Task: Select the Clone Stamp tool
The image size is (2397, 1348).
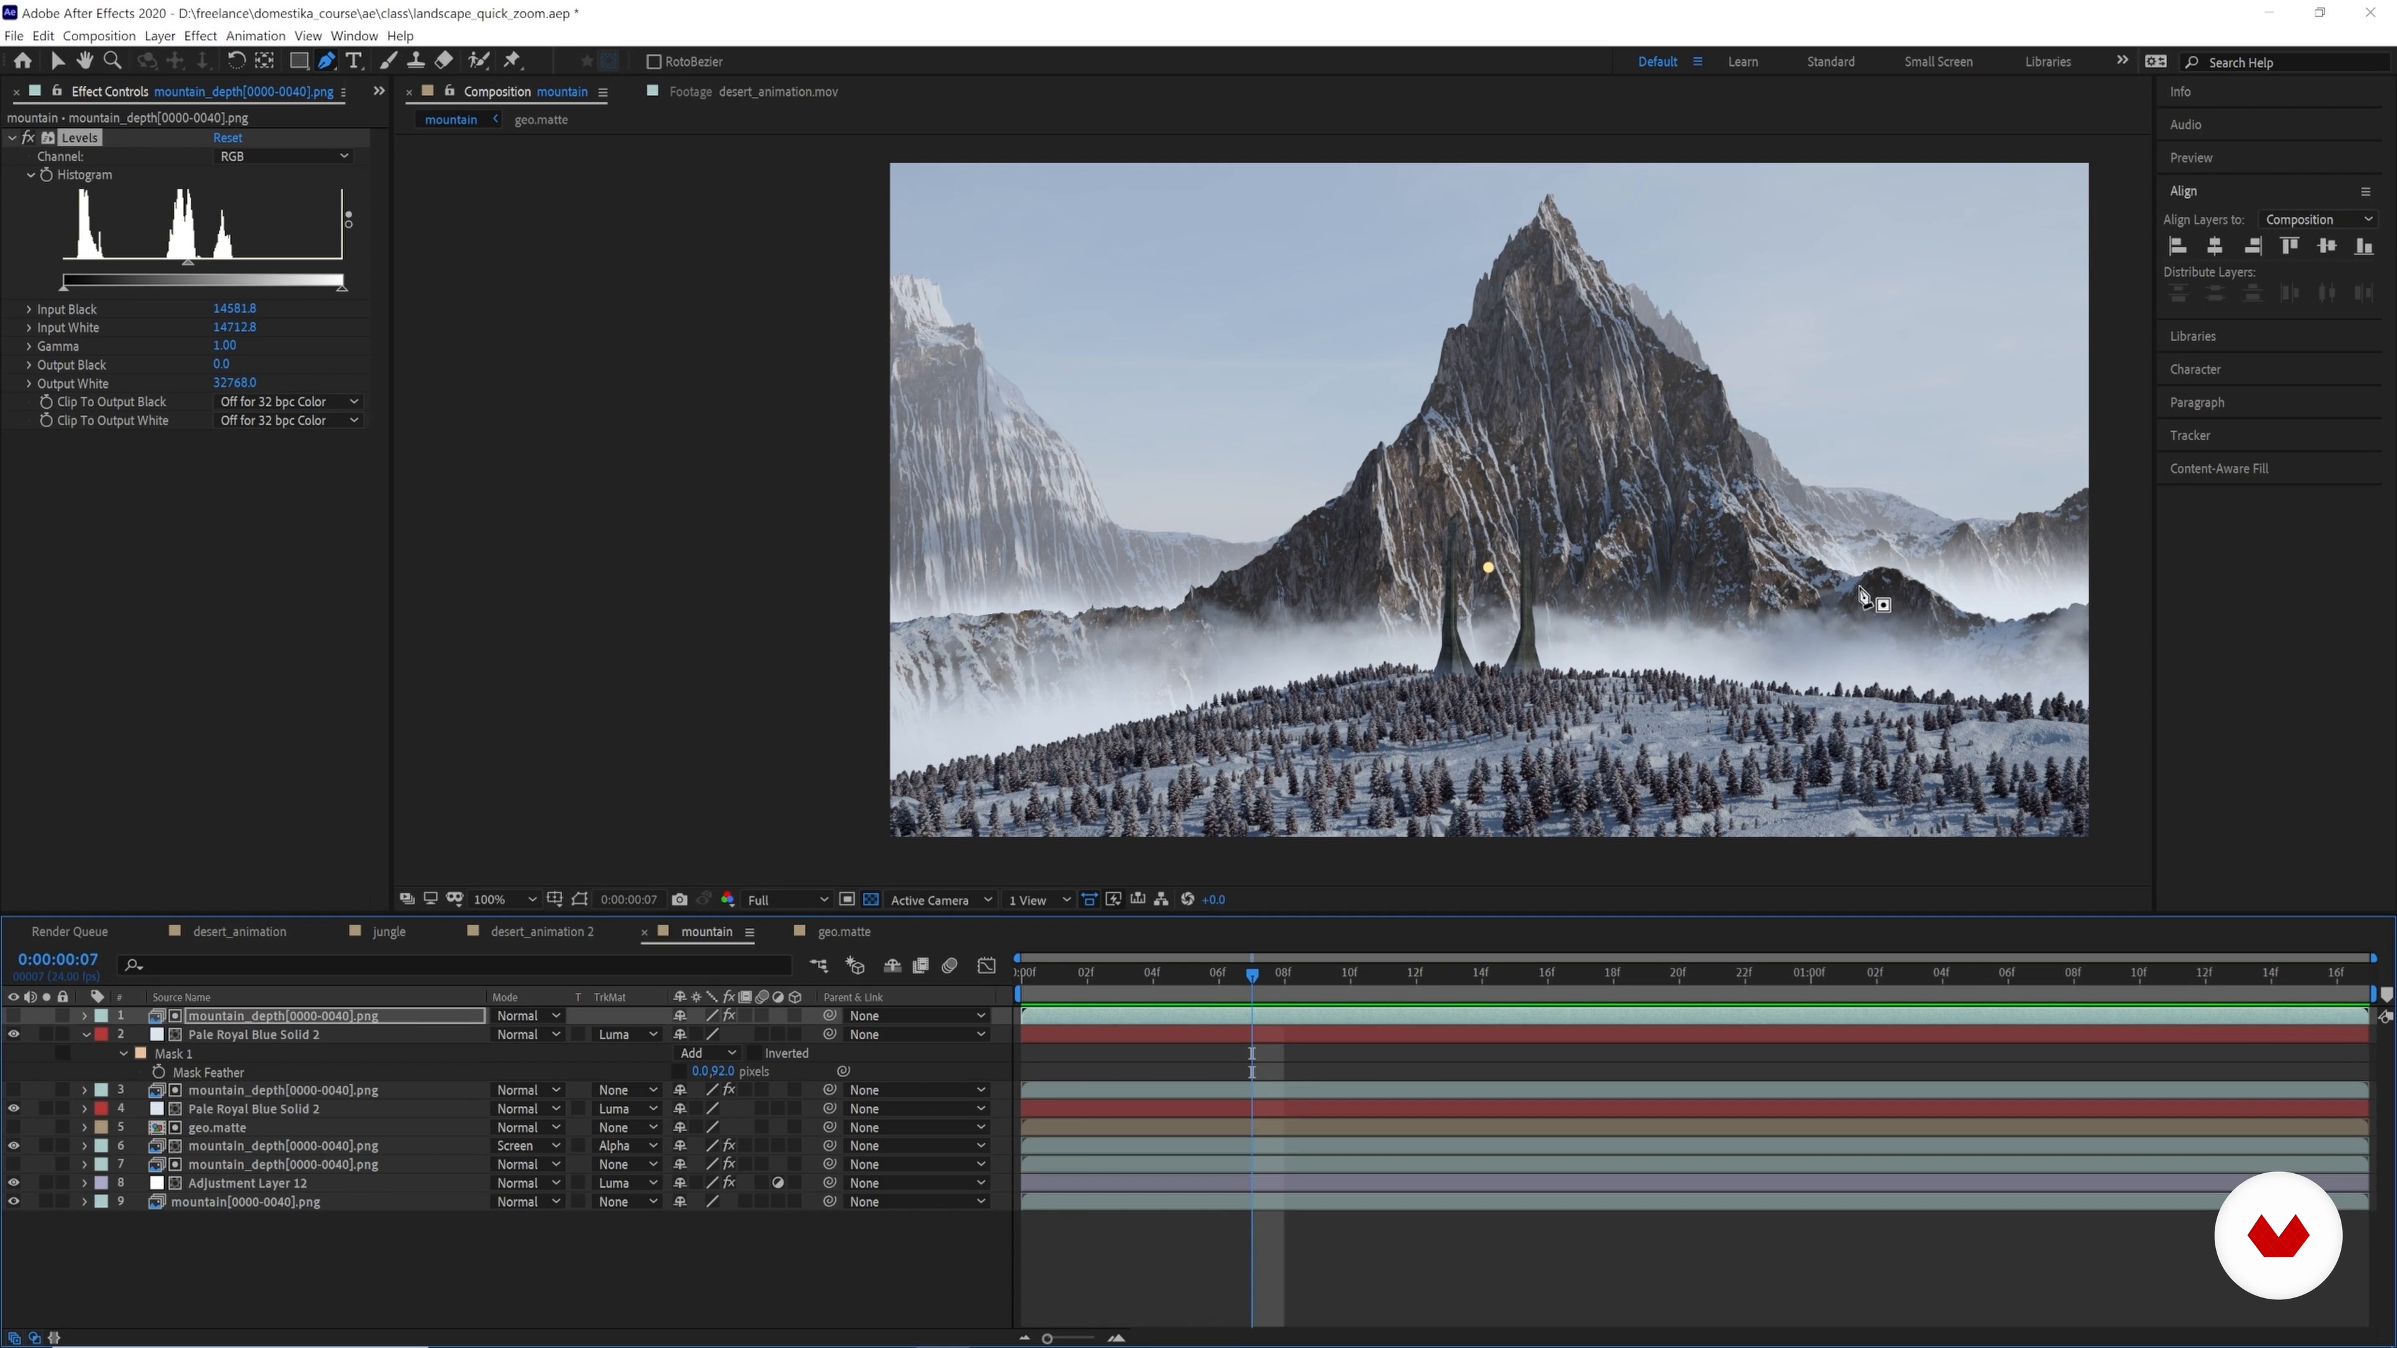Action: [x=416, y=61]
